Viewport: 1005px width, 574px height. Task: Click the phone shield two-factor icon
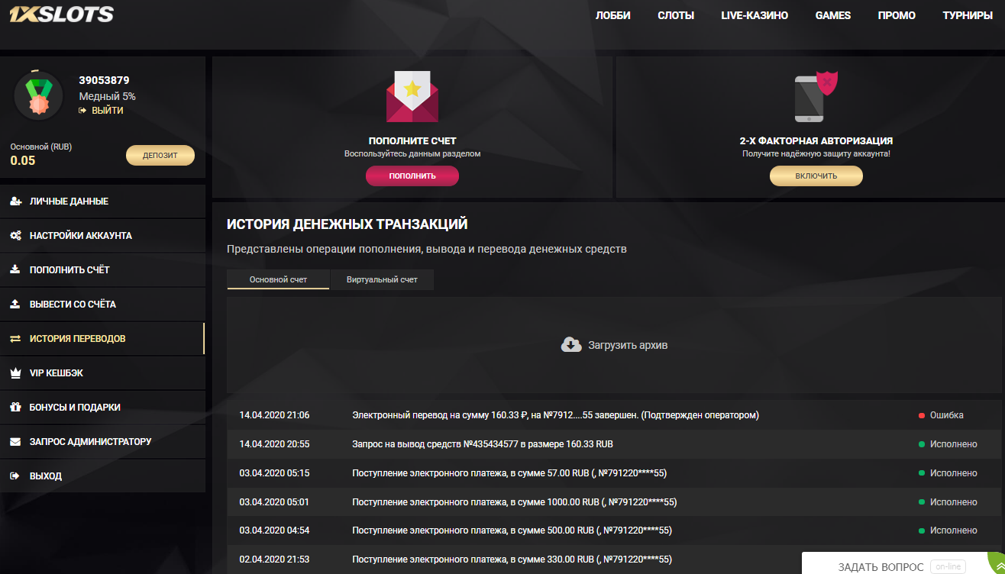(816, 96)
